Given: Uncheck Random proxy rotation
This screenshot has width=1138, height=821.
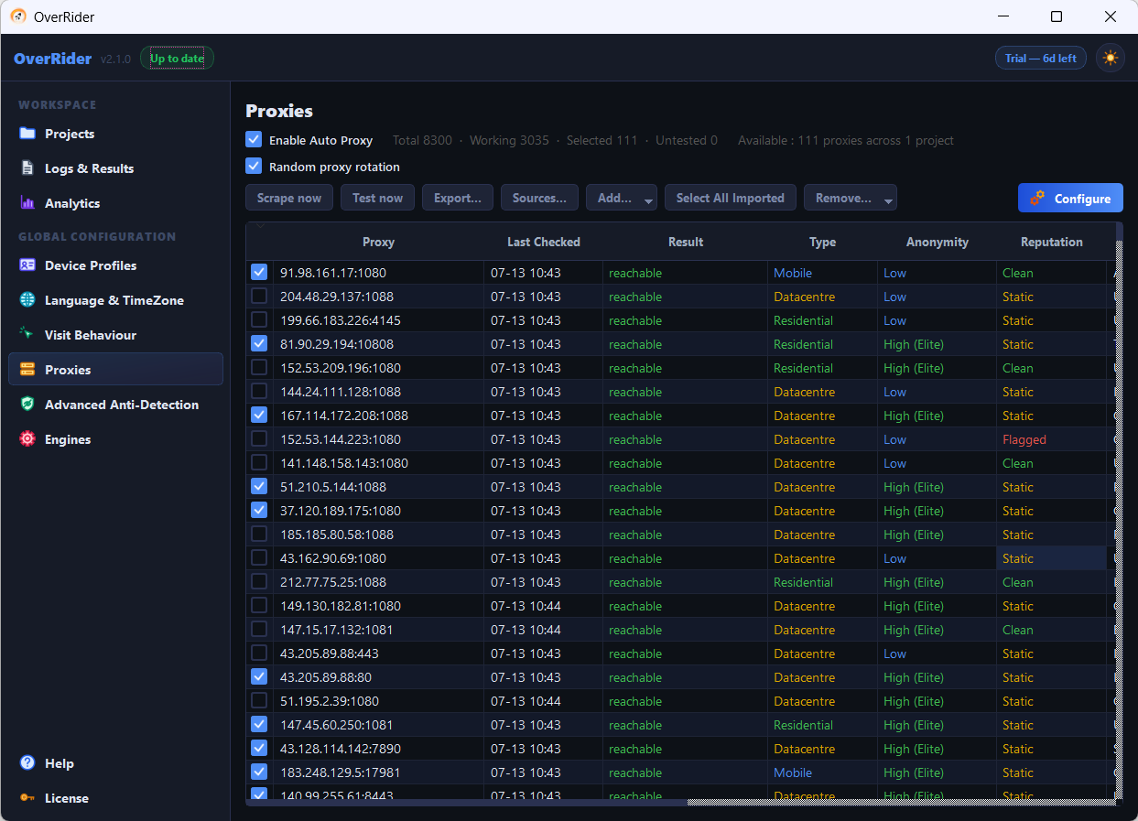Looking at the screenshot, I should pos(254,167).
